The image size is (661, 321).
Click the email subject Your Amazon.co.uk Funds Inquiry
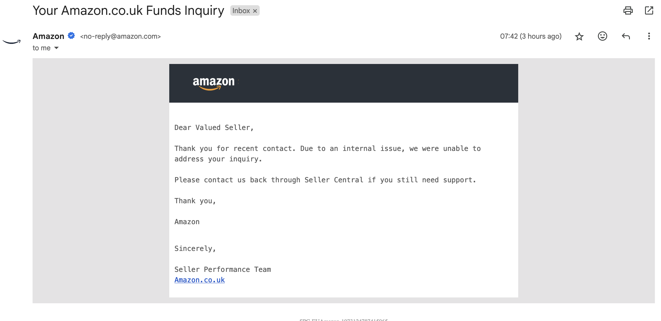pos(128,11)
